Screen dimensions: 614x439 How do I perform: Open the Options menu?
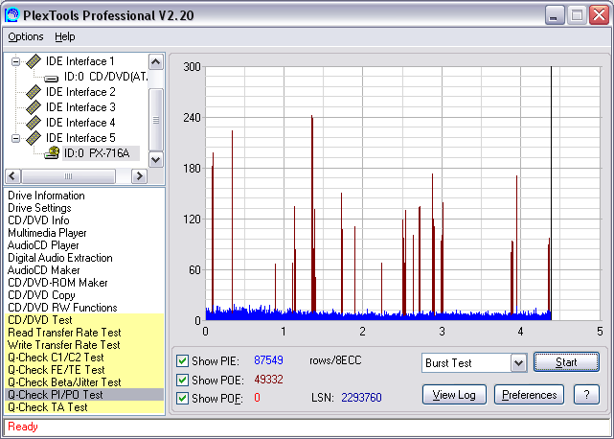tap(26, 36)
